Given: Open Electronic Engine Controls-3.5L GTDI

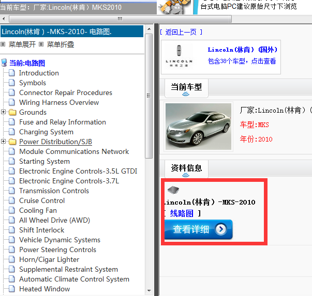Looking at the screenshot, I should point(78,171).
